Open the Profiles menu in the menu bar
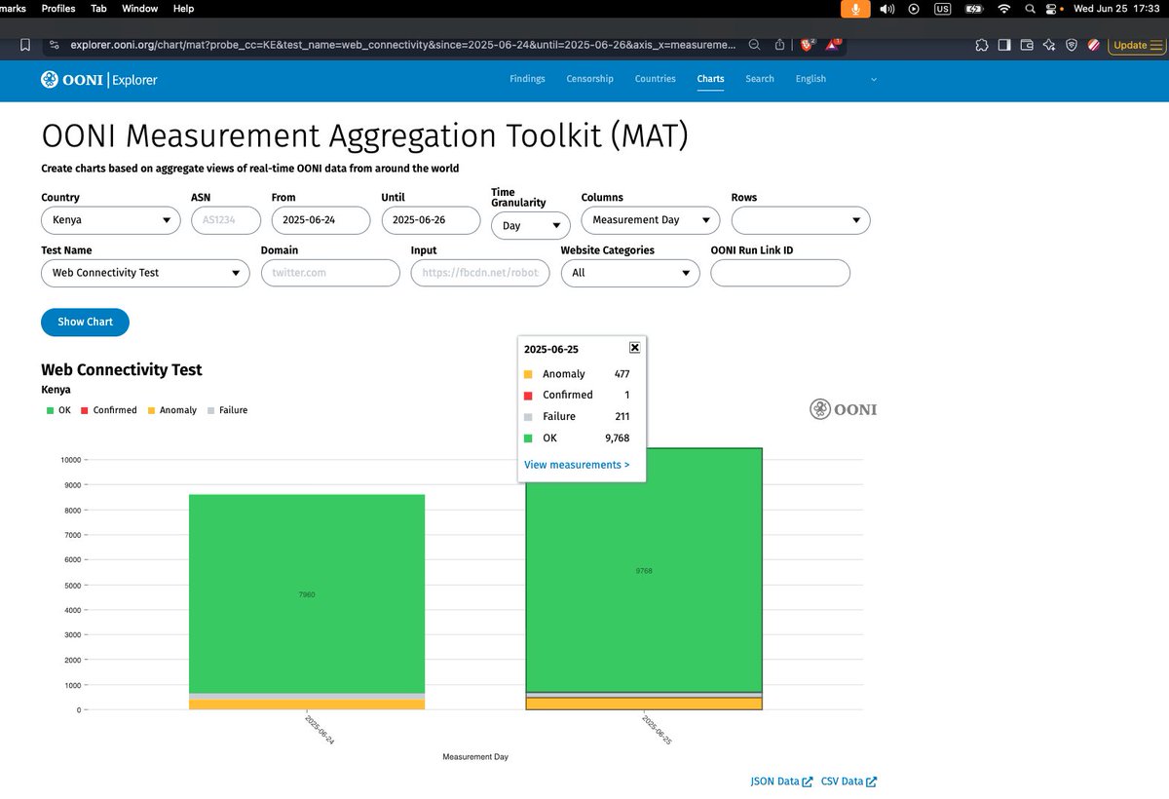Image resolution: width=1169 pixels, height=799 pixels. coord(57,9)
